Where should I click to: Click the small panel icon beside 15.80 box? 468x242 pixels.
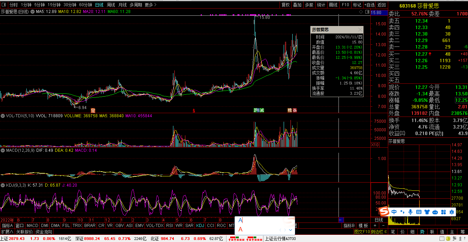click(x=368, y=12)
